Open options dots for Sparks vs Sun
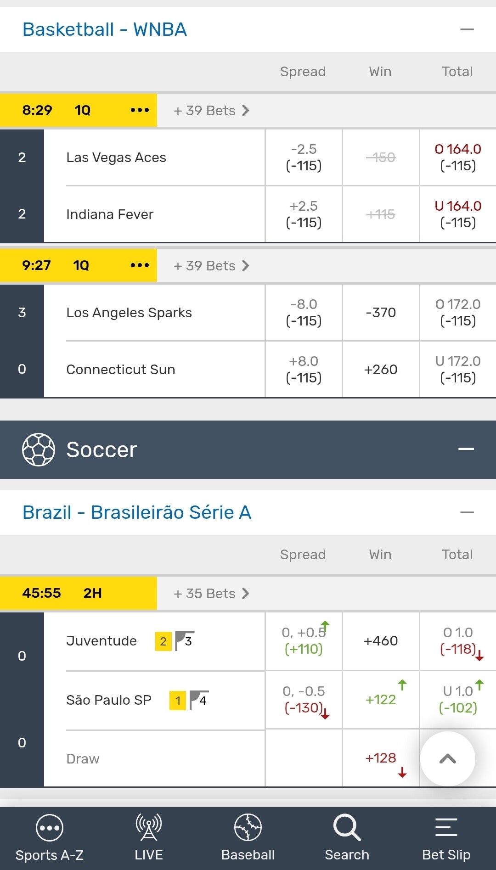The image size is (496, 870). (x=140, y=265)
